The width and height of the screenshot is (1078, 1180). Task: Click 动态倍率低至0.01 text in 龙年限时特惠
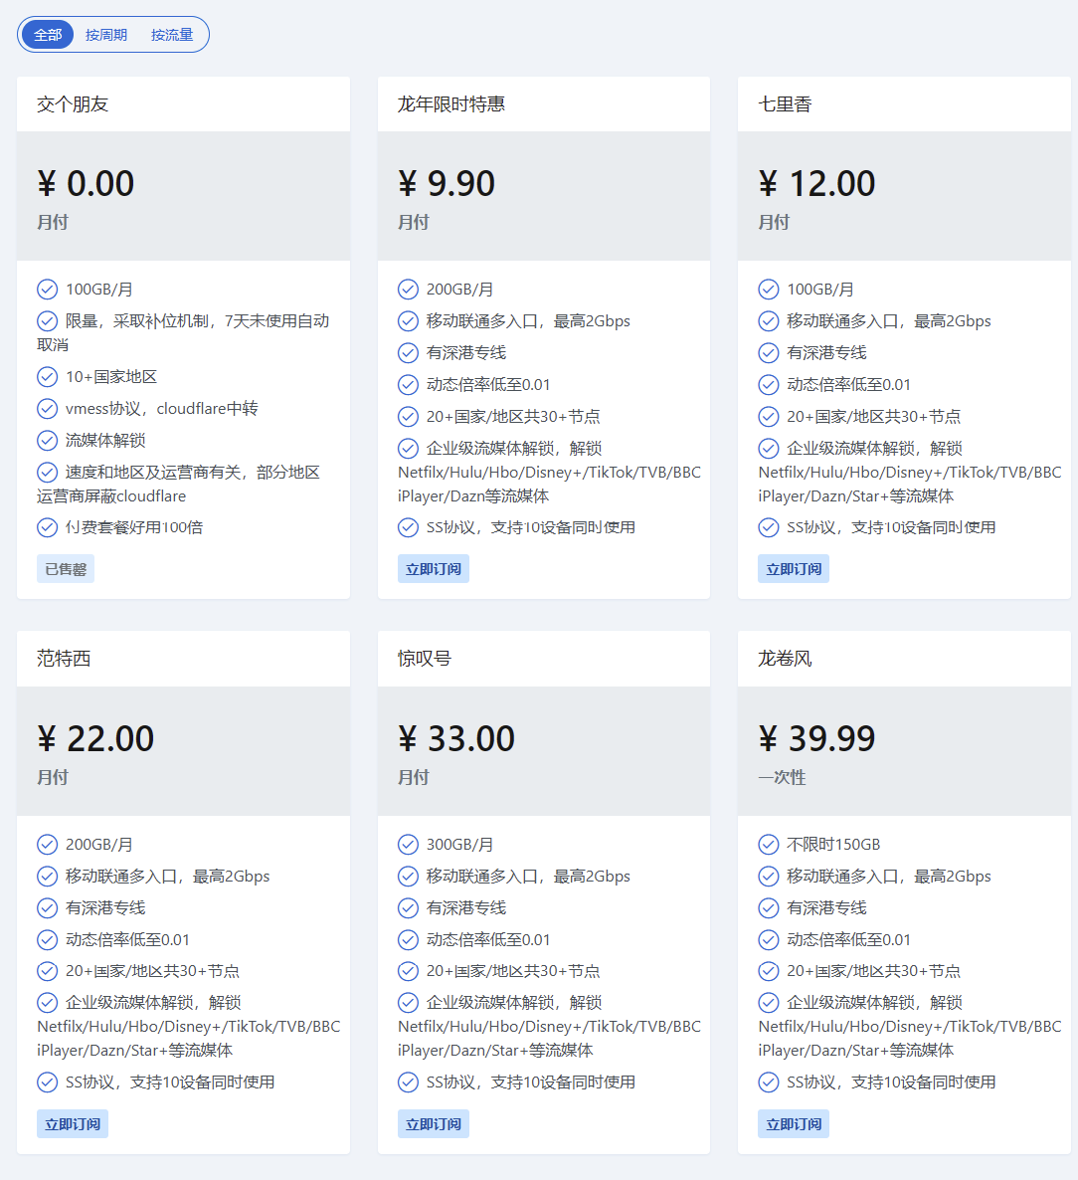click(x=488, y=385)
